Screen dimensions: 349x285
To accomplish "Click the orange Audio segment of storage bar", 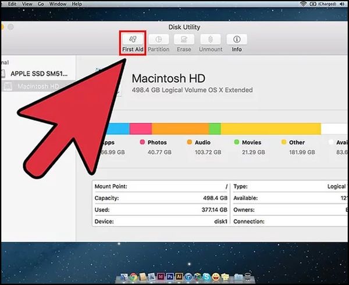I will [180, 128].
